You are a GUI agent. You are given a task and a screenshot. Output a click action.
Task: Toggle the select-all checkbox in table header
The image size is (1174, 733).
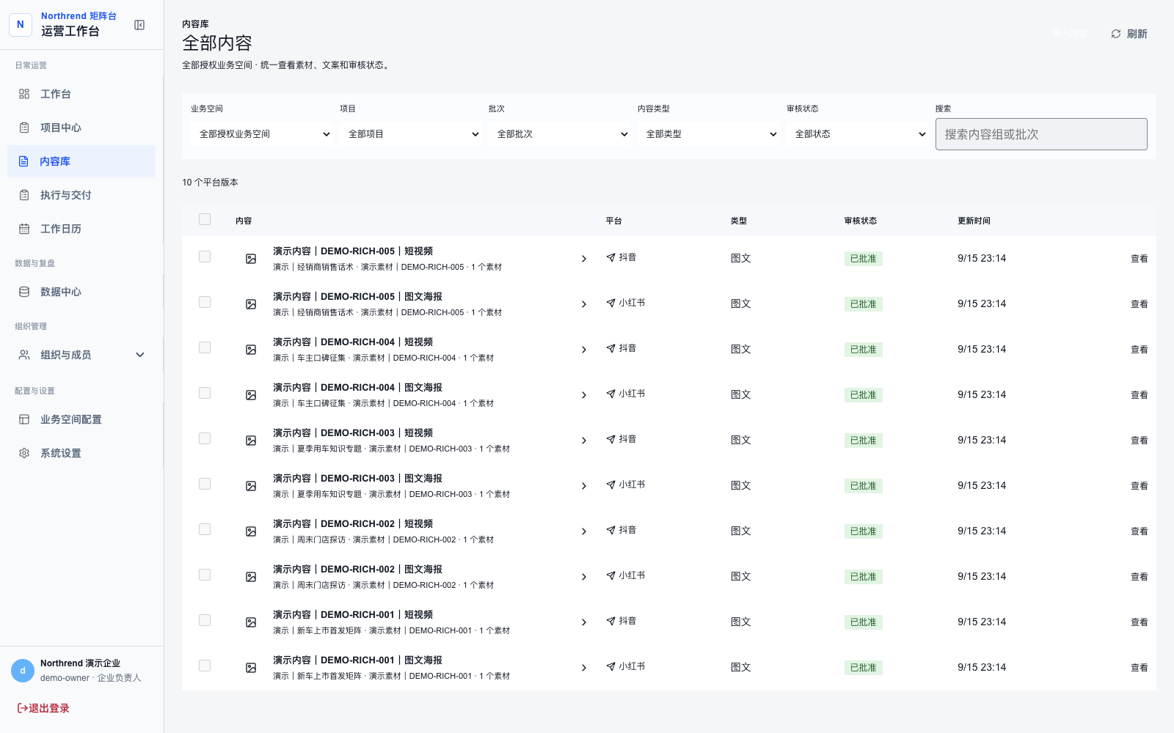coord(205,219)
